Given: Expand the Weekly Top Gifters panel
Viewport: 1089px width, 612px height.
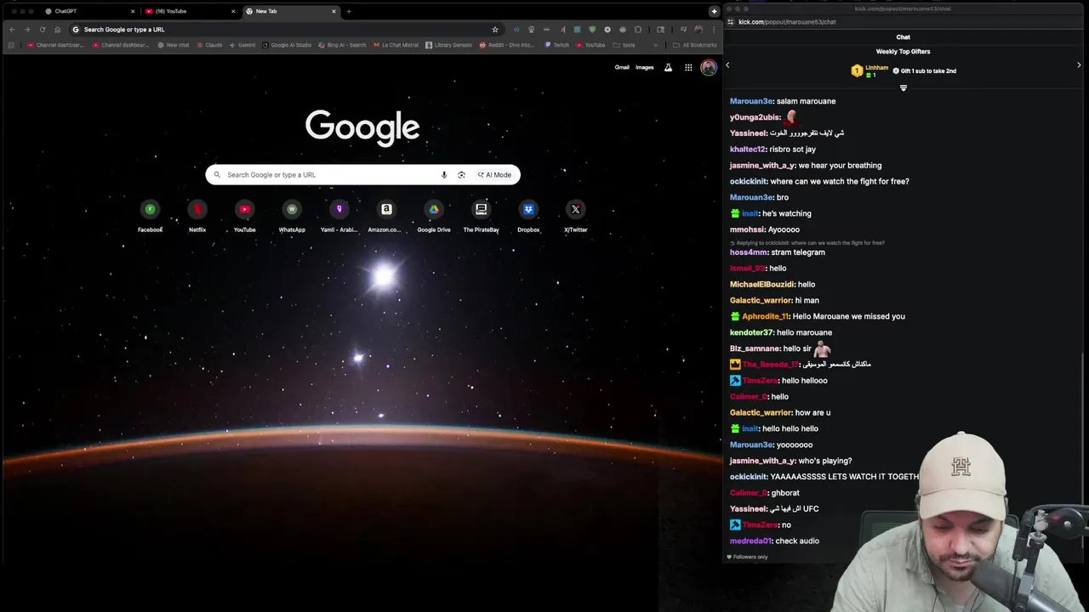Looking at the screenshot, I should 904,88.
